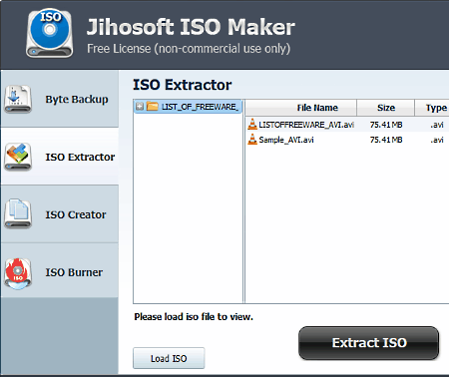Select the LIST_OF_FREEWARE_ tree item
Viewport: 449px width, 377px height.
188,107
